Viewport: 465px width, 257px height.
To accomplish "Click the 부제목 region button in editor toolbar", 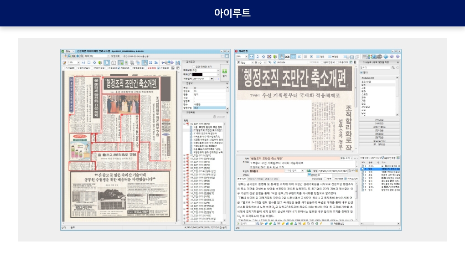I will tap(333, 57).
